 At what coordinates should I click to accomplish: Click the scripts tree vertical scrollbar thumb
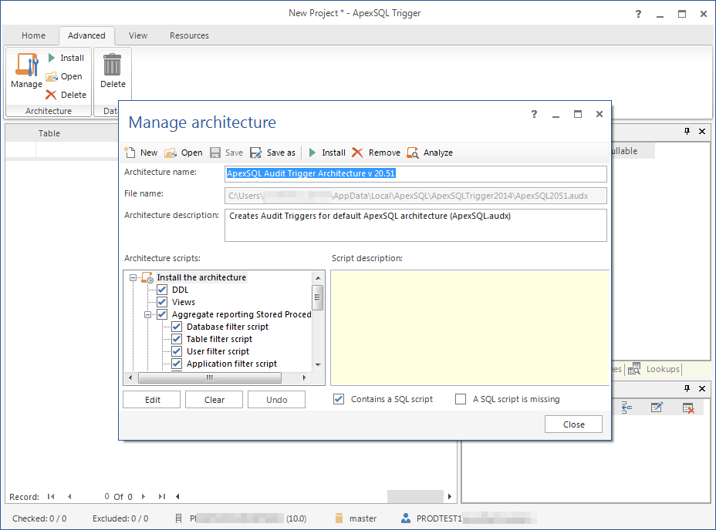click(x=317, y=297)
